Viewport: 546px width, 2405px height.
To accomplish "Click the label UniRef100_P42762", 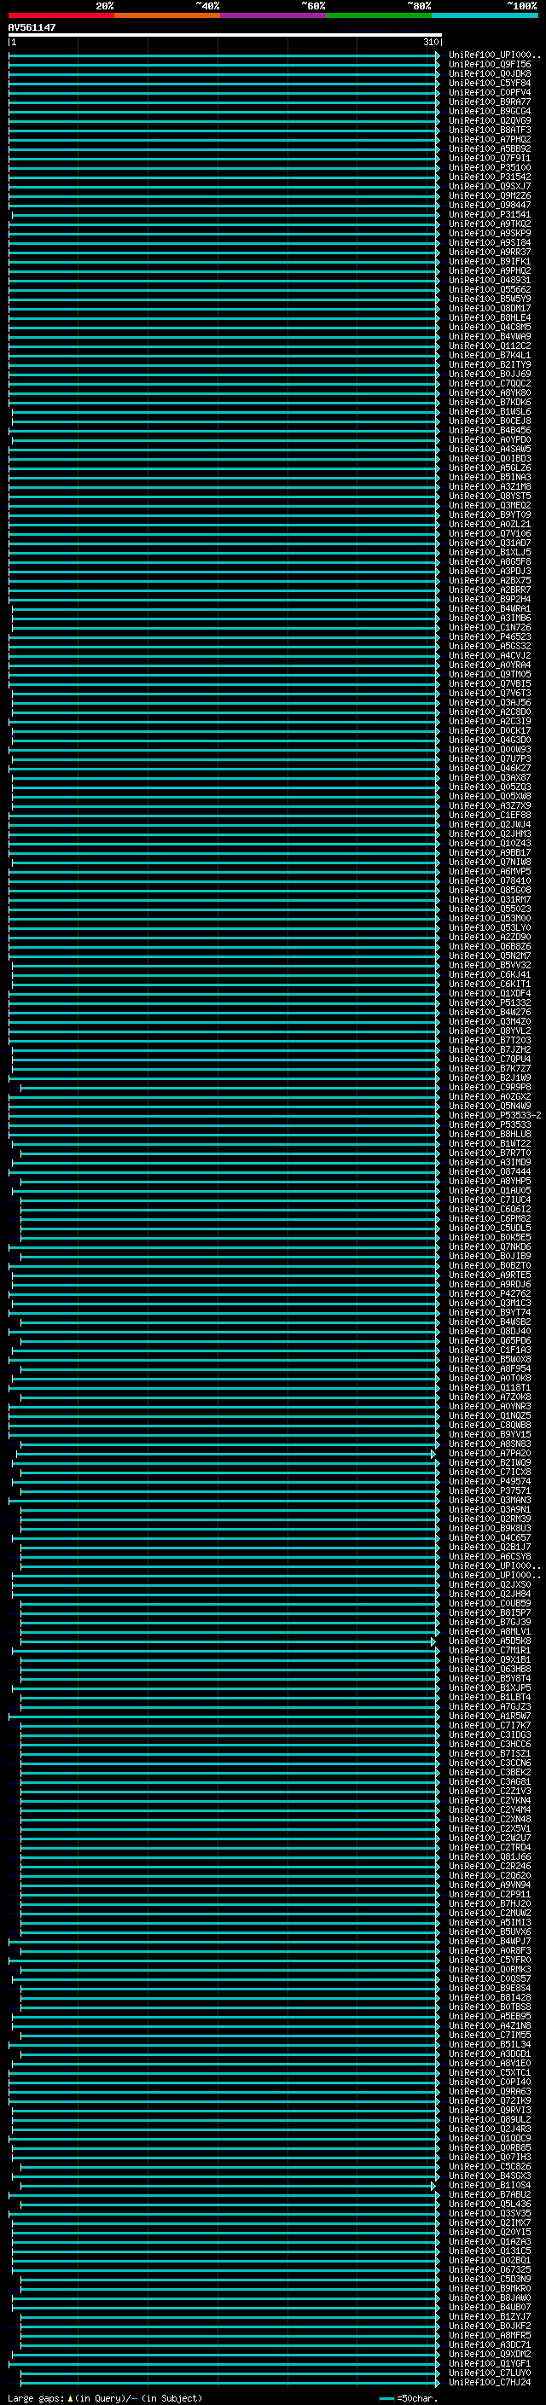I will 489,1294.
